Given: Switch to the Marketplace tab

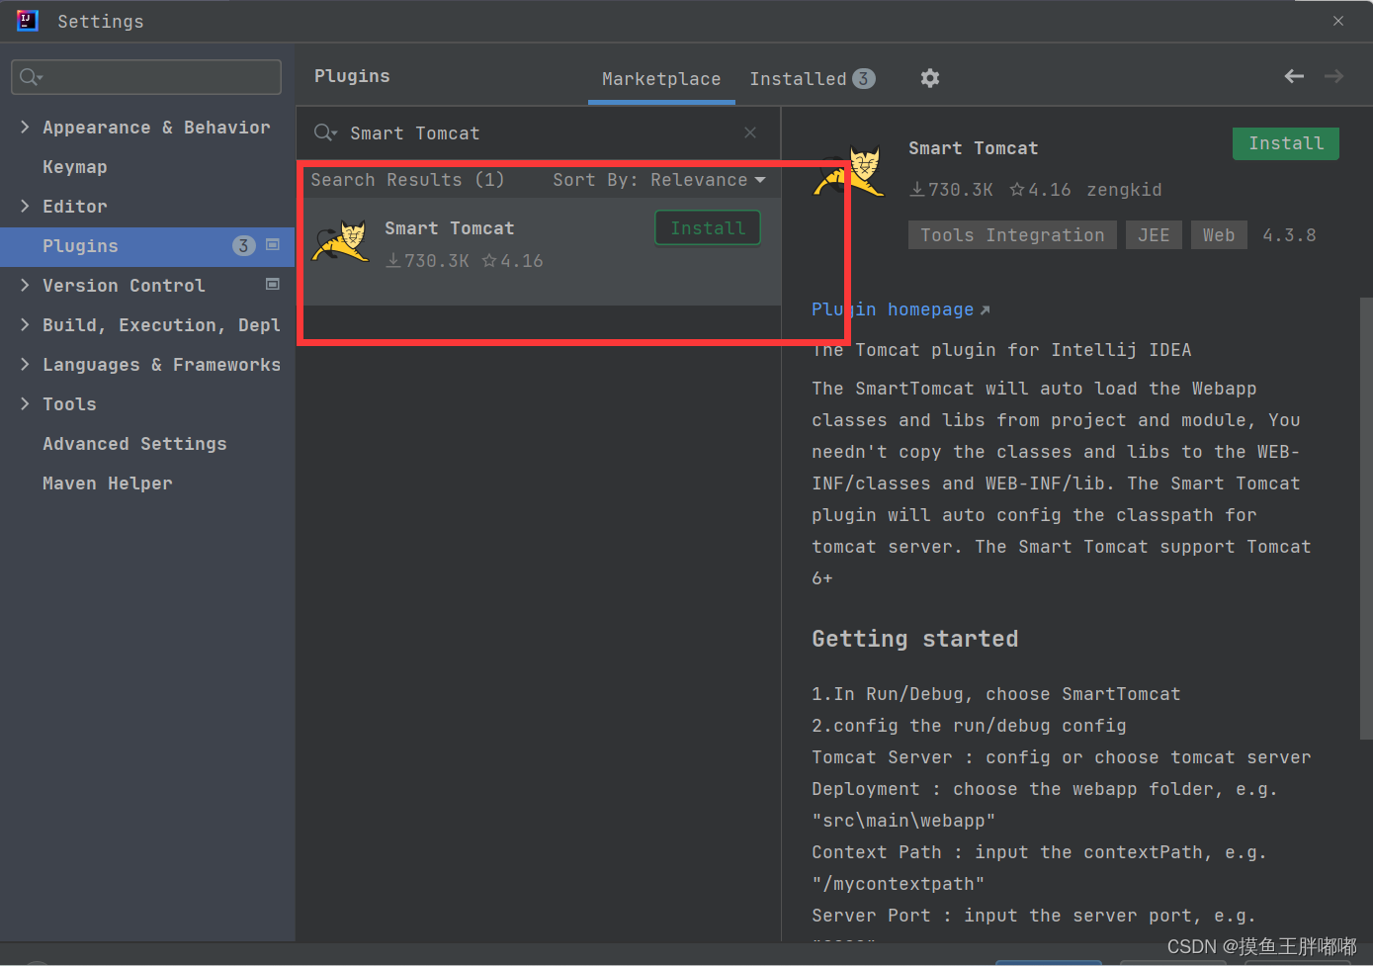Looking at the screenshot, I should pos(661,79).
